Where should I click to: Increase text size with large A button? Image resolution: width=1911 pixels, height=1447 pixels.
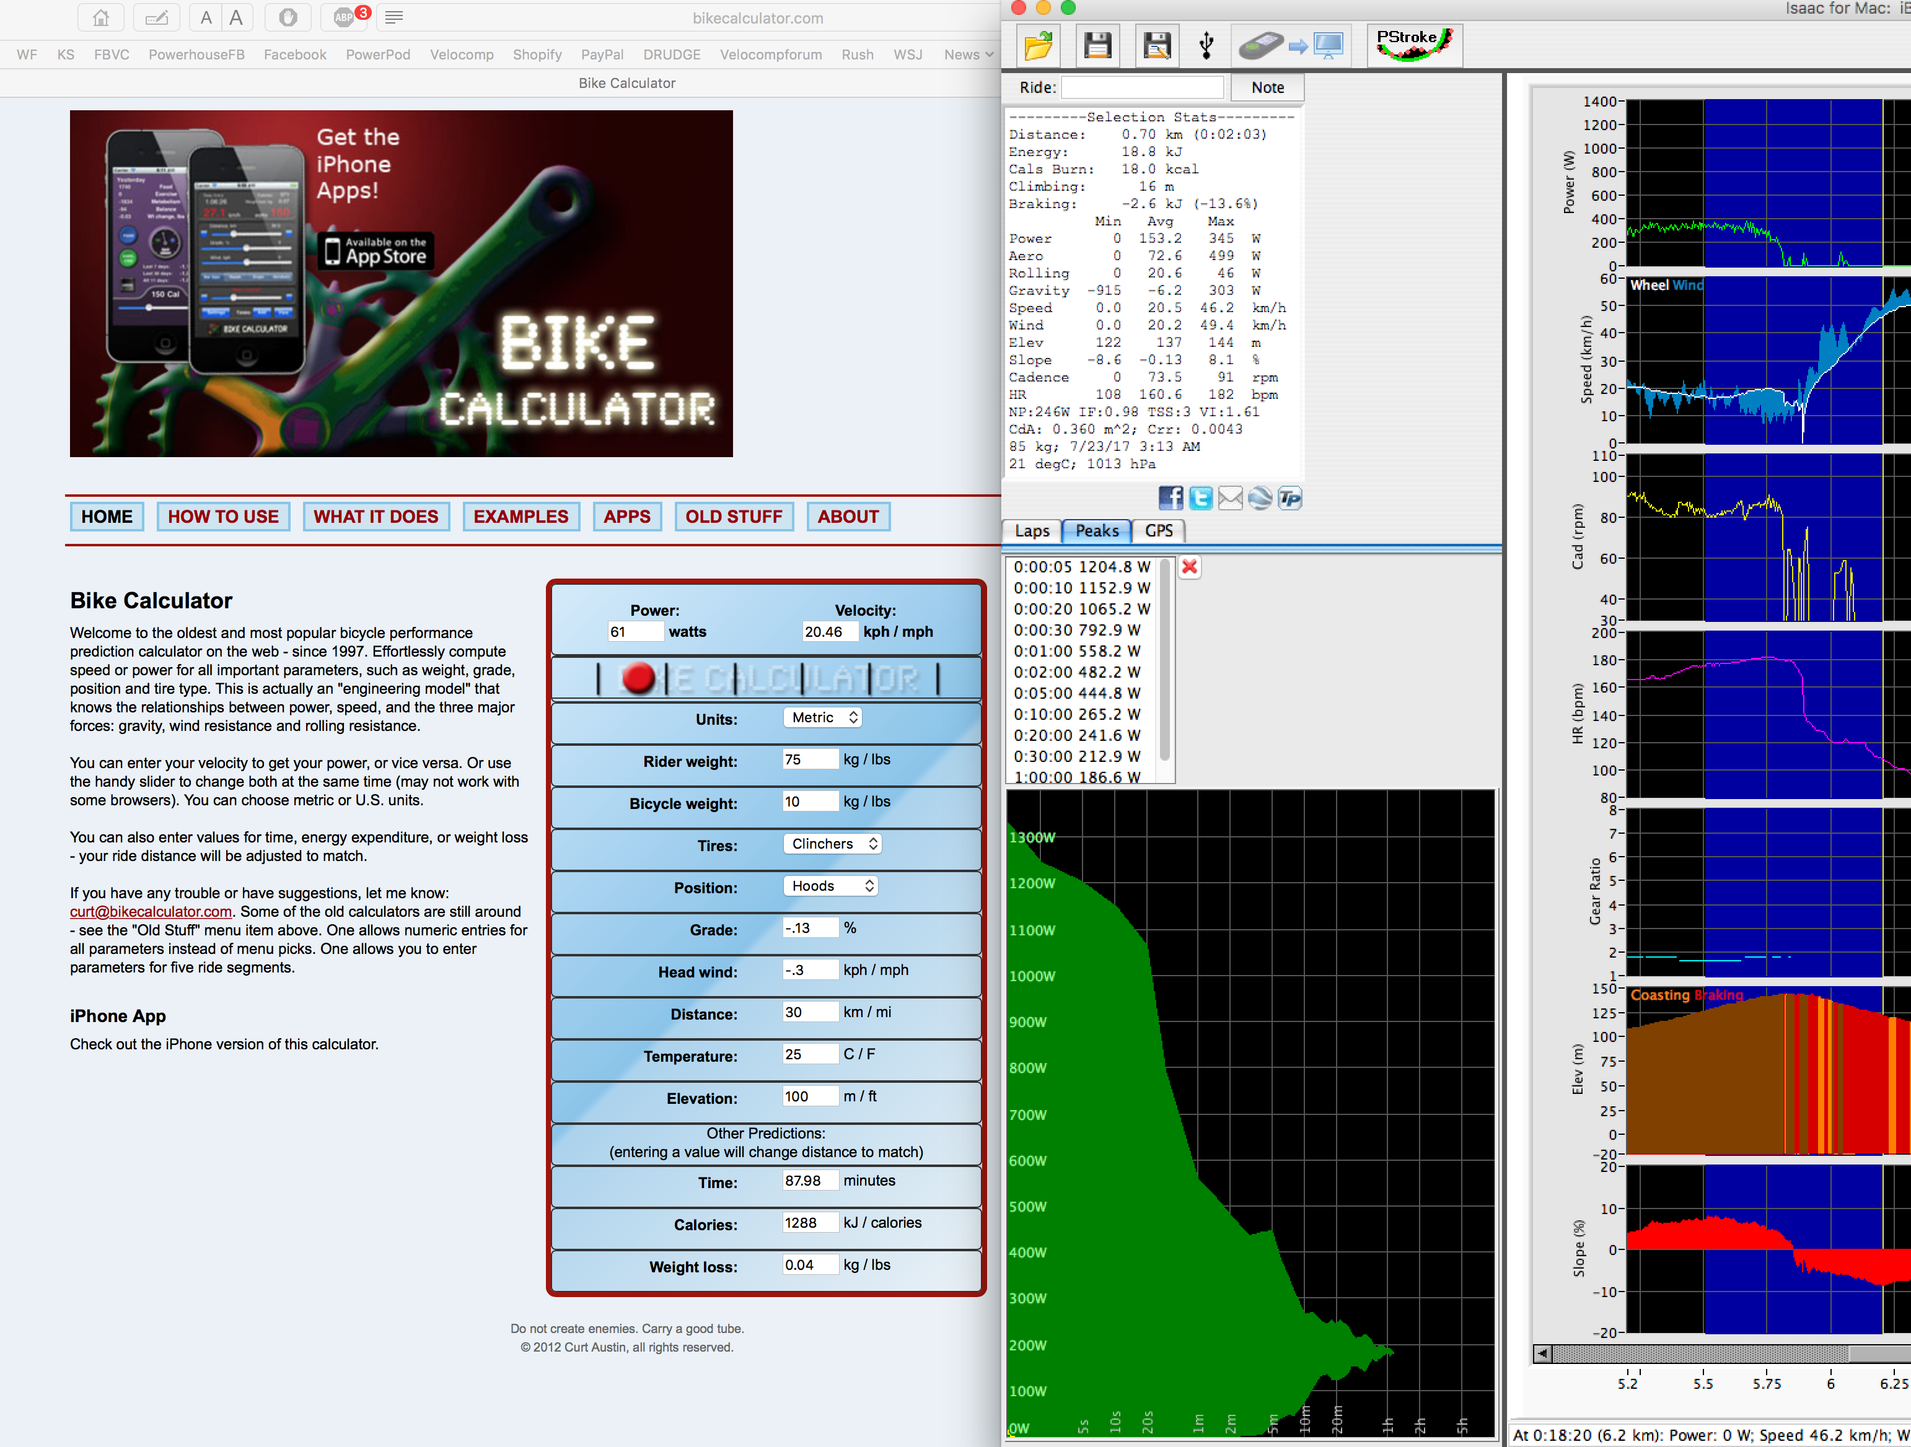pos(236,17)
